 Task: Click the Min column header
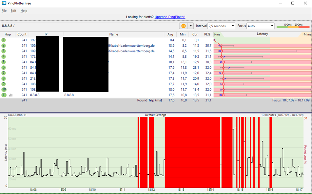point(183,34)
